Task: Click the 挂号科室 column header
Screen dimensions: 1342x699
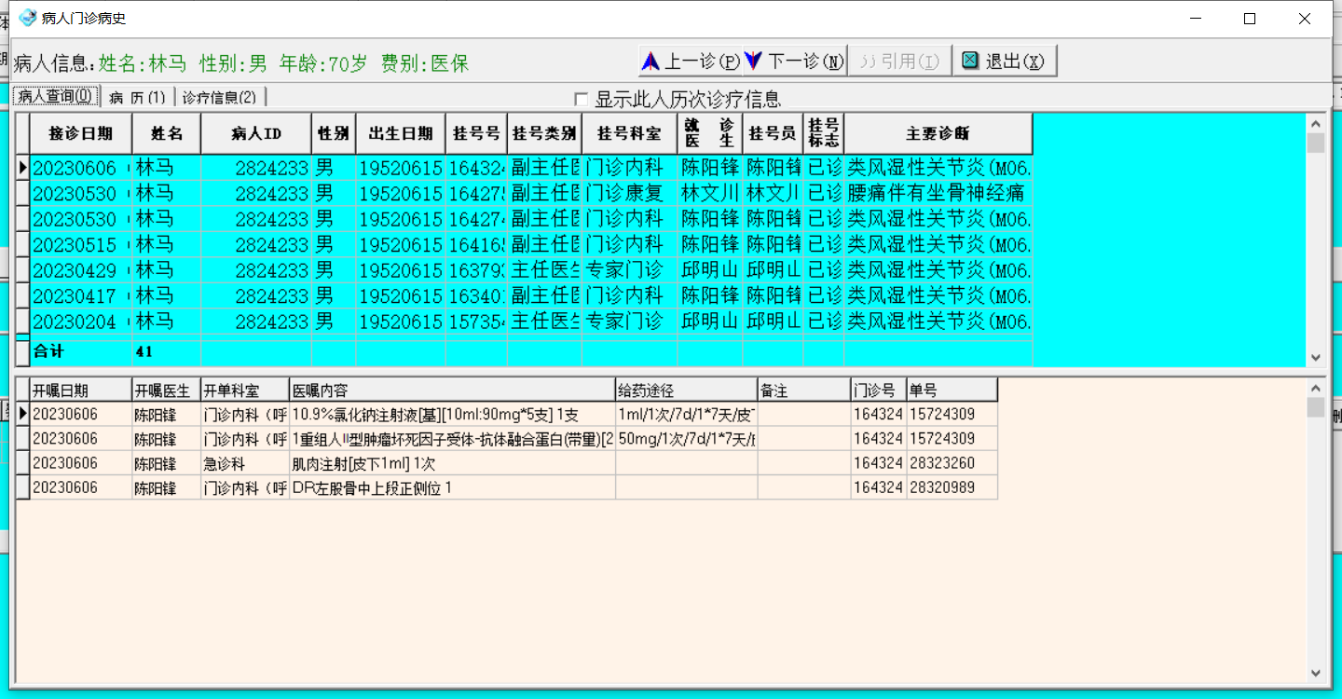Action: click(x=629, y=133)
